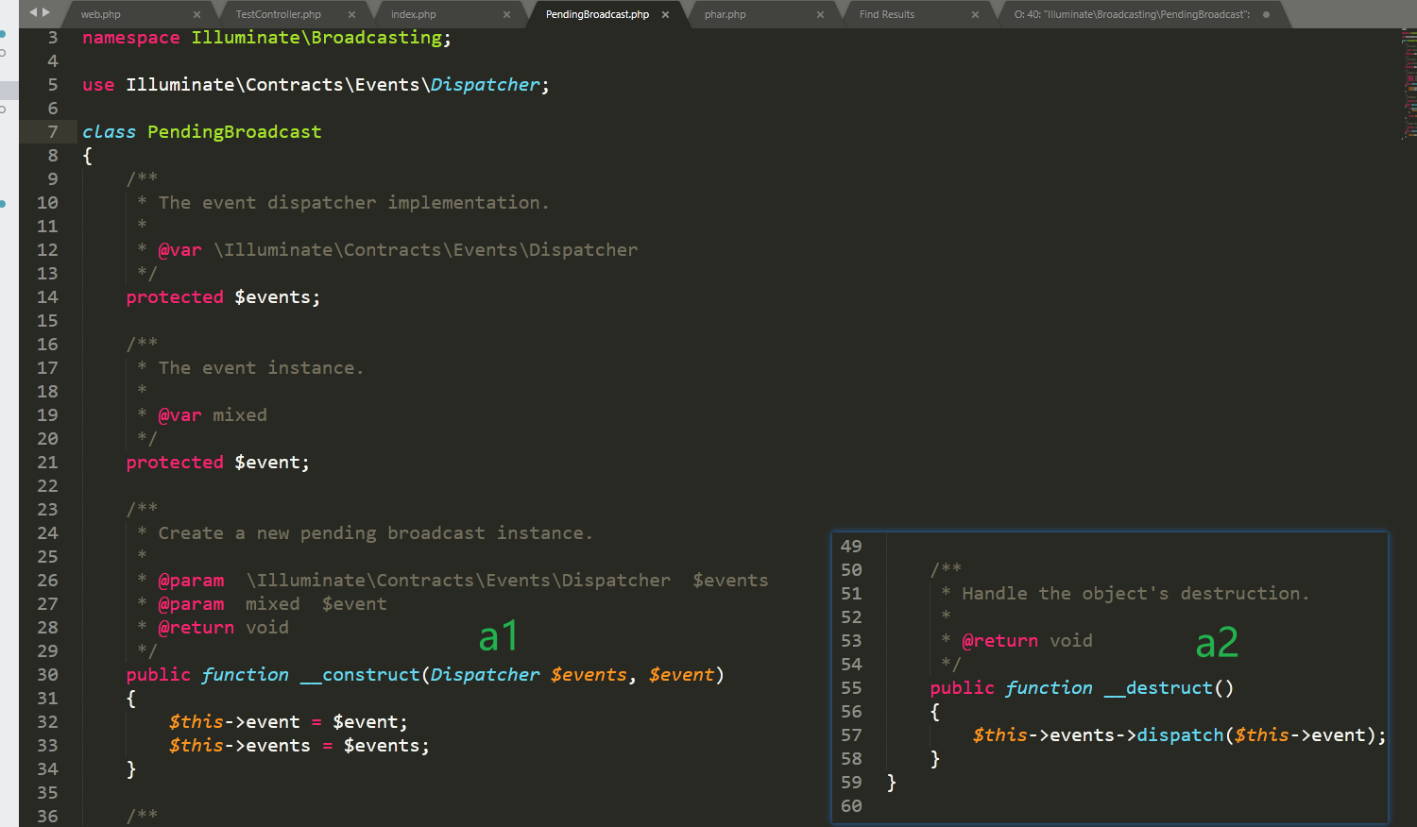Click the closing brace on line 34
This screenshot has width=1417, height=827.
[x=131, y=769]
